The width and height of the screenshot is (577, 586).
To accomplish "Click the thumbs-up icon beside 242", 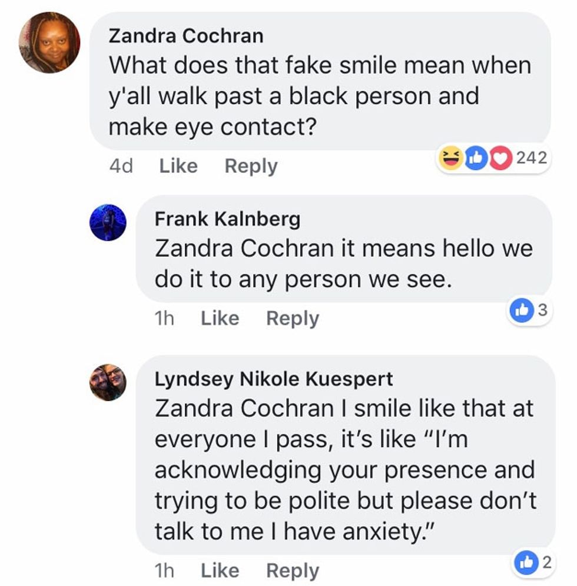I will 476,158.
